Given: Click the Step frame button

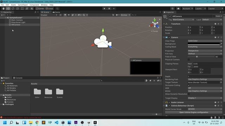Looking at the screenshot, I should [x=114, y=8].
